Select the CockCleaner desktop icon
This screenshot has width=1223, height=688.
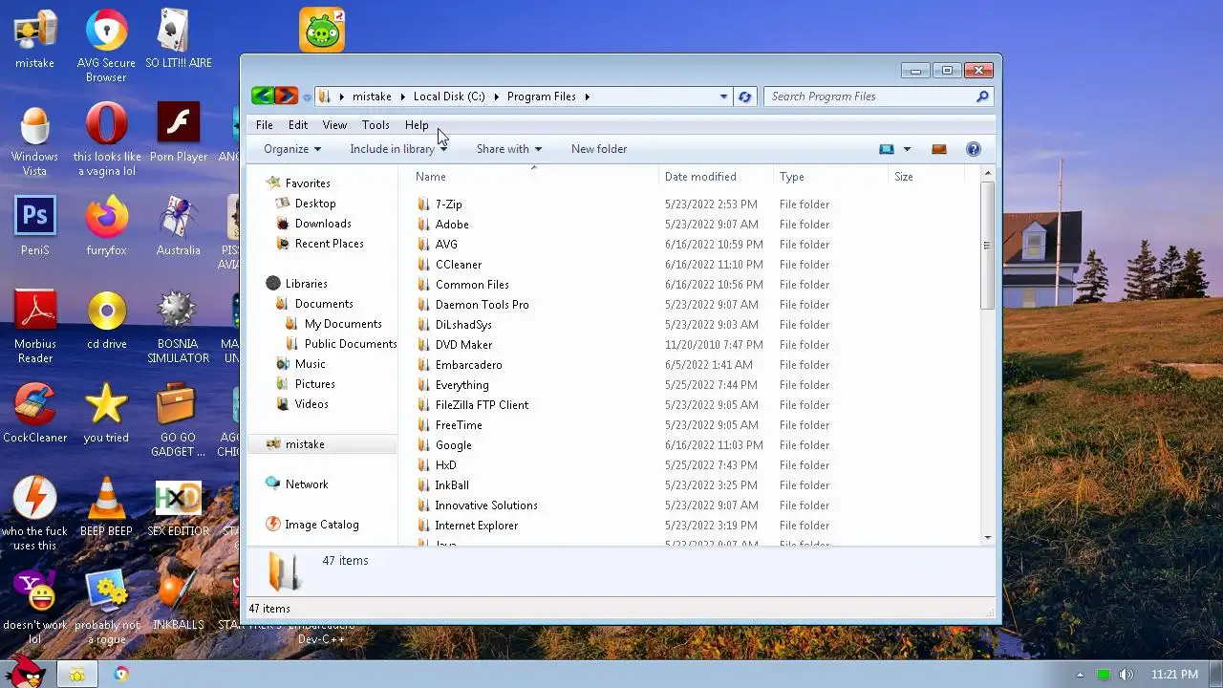(34, 413)
